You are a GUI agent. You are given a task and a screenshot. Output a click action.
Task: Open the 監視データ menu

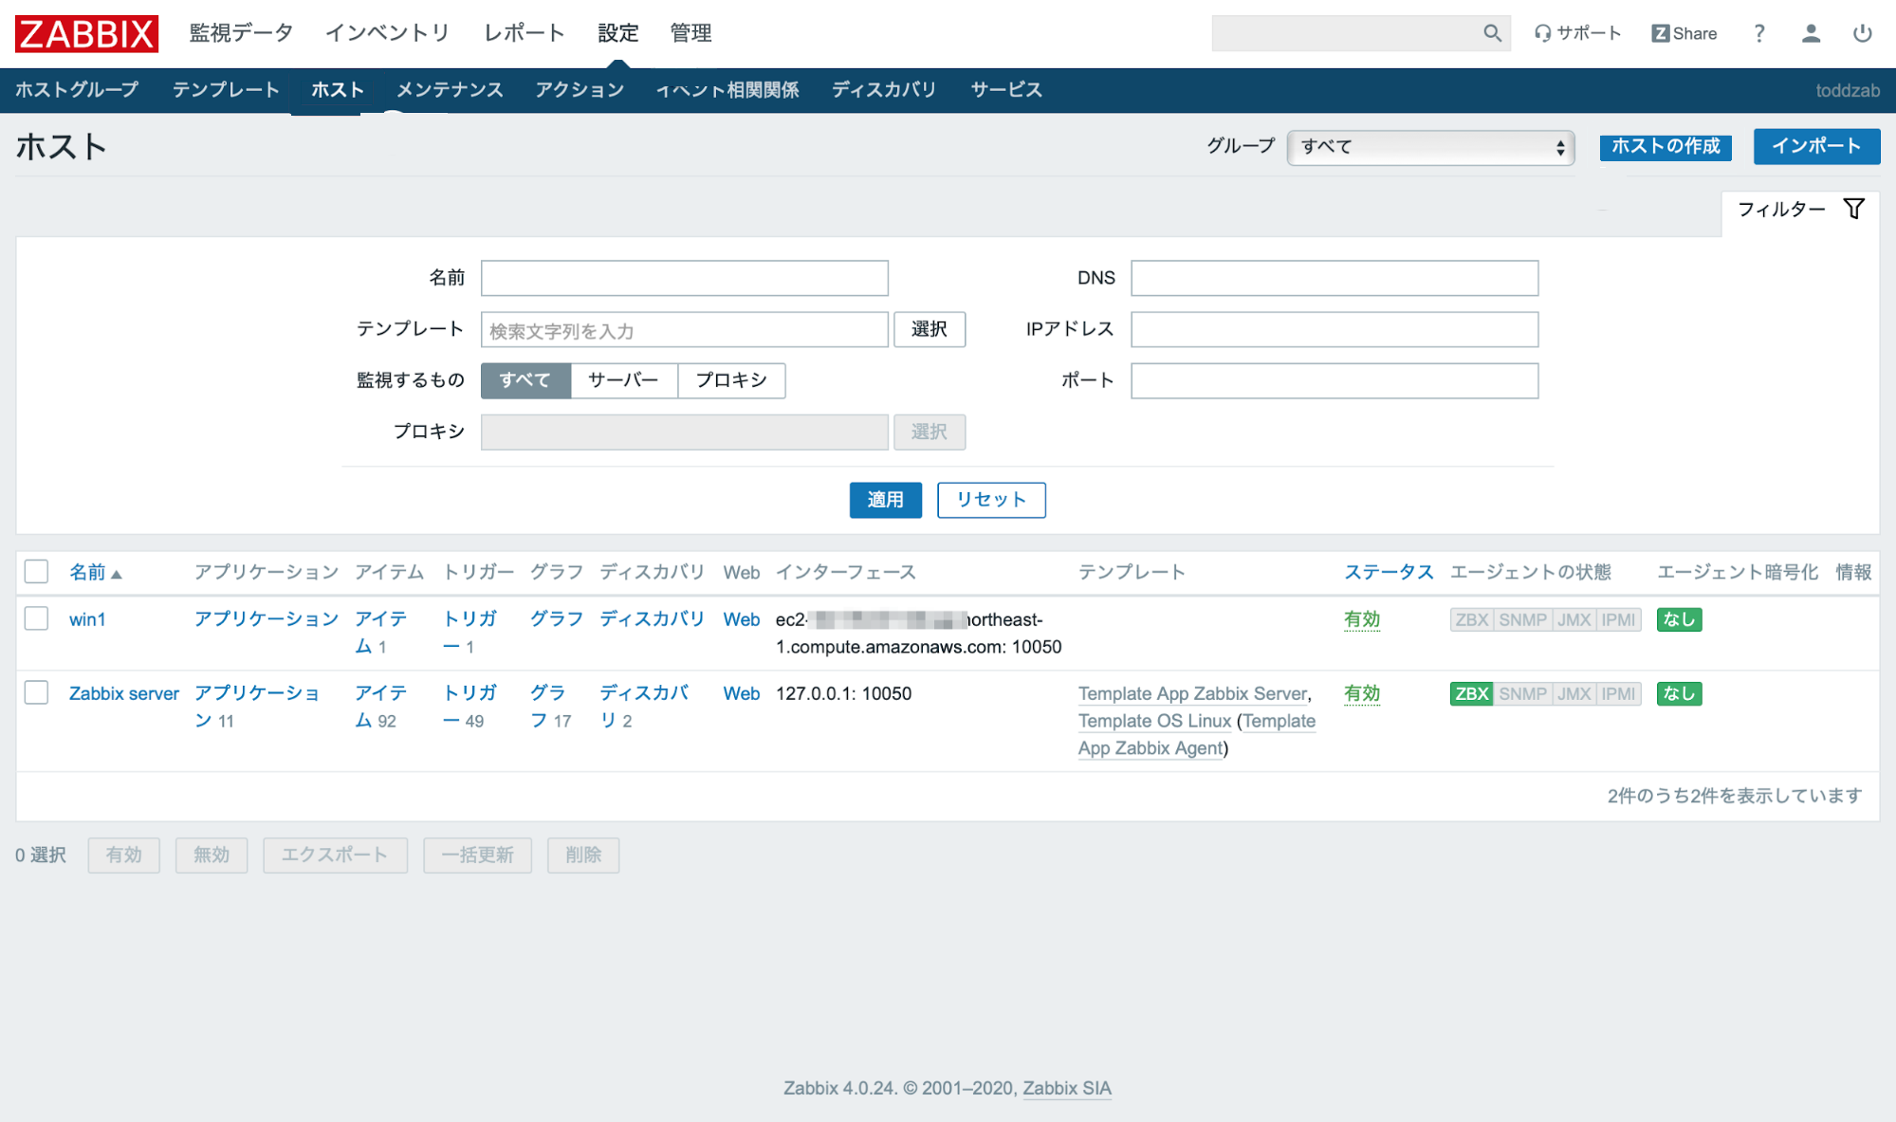pos(242,33)
